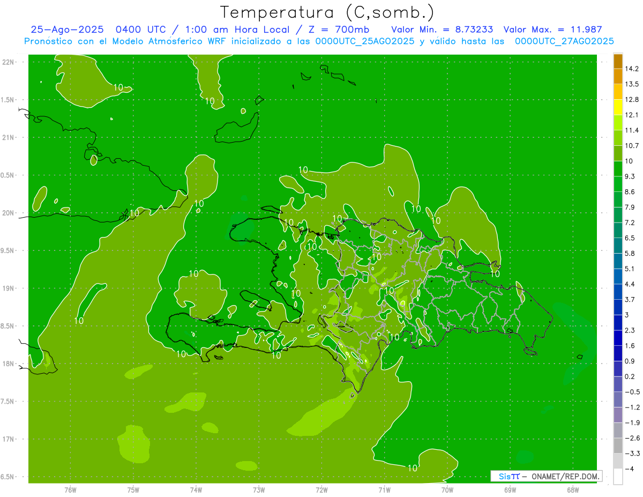This screenshot has width=643, height=497.
Task: Click the '70W' longitude axis label
Action: point(447,489)
